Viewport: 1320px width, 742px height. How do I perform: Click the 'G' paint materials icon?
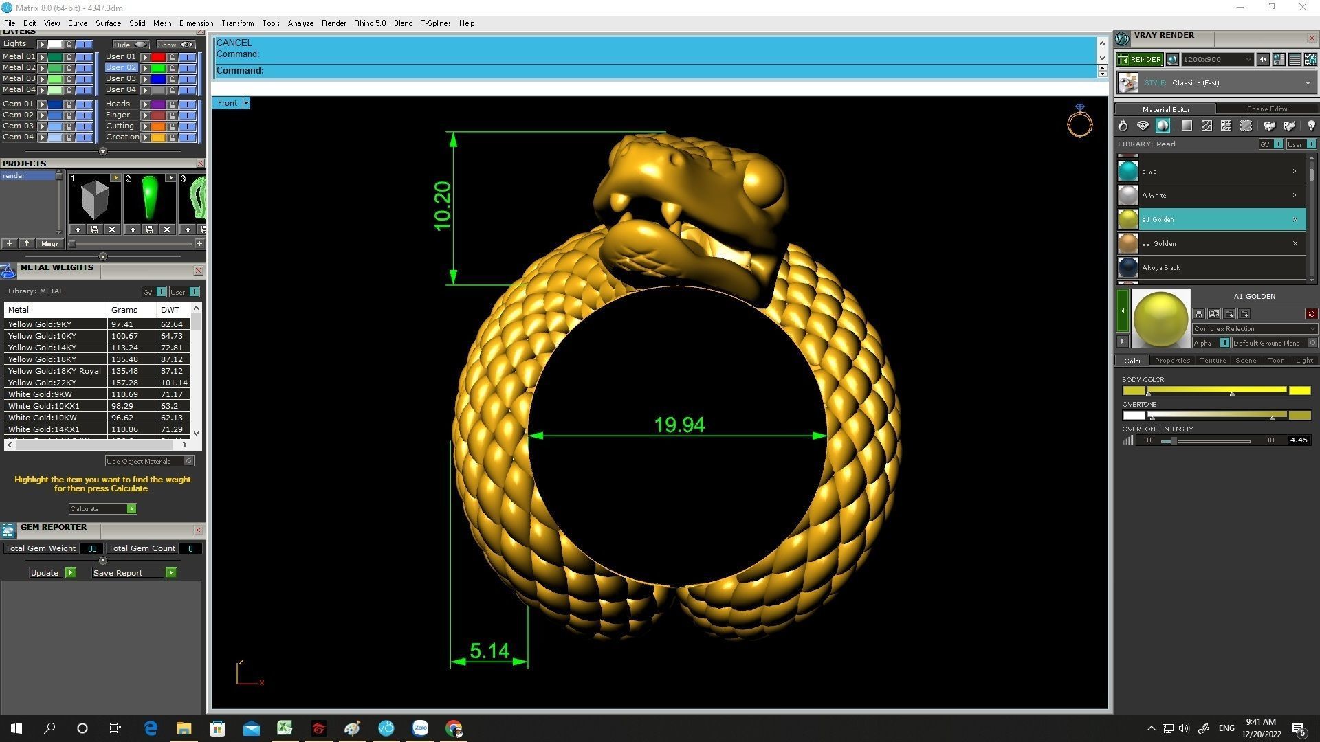[x=1270, y=126]
